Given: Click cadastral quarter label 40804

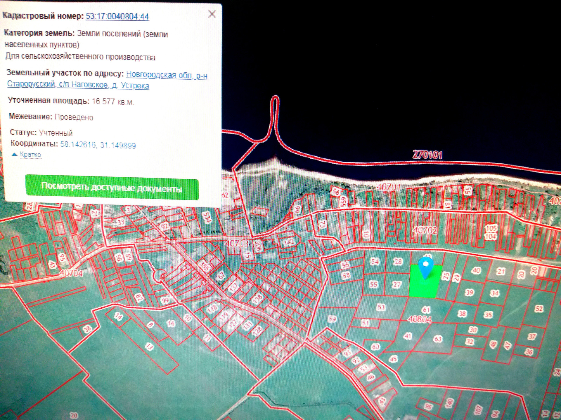Looking at the screenshot, I should click(x=419, y=319).
